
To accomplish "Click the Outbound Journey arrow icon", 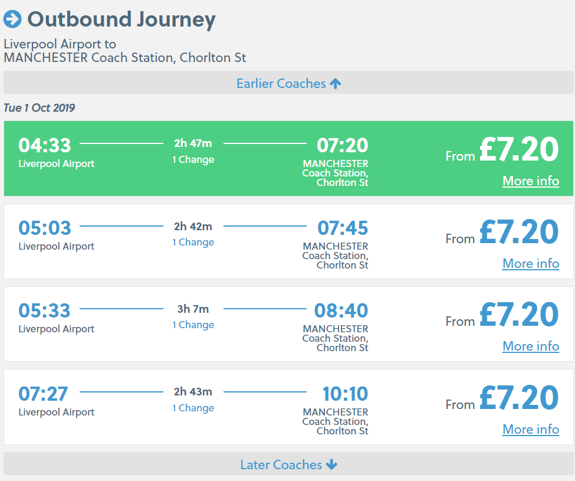I will (x=12, y=19).
